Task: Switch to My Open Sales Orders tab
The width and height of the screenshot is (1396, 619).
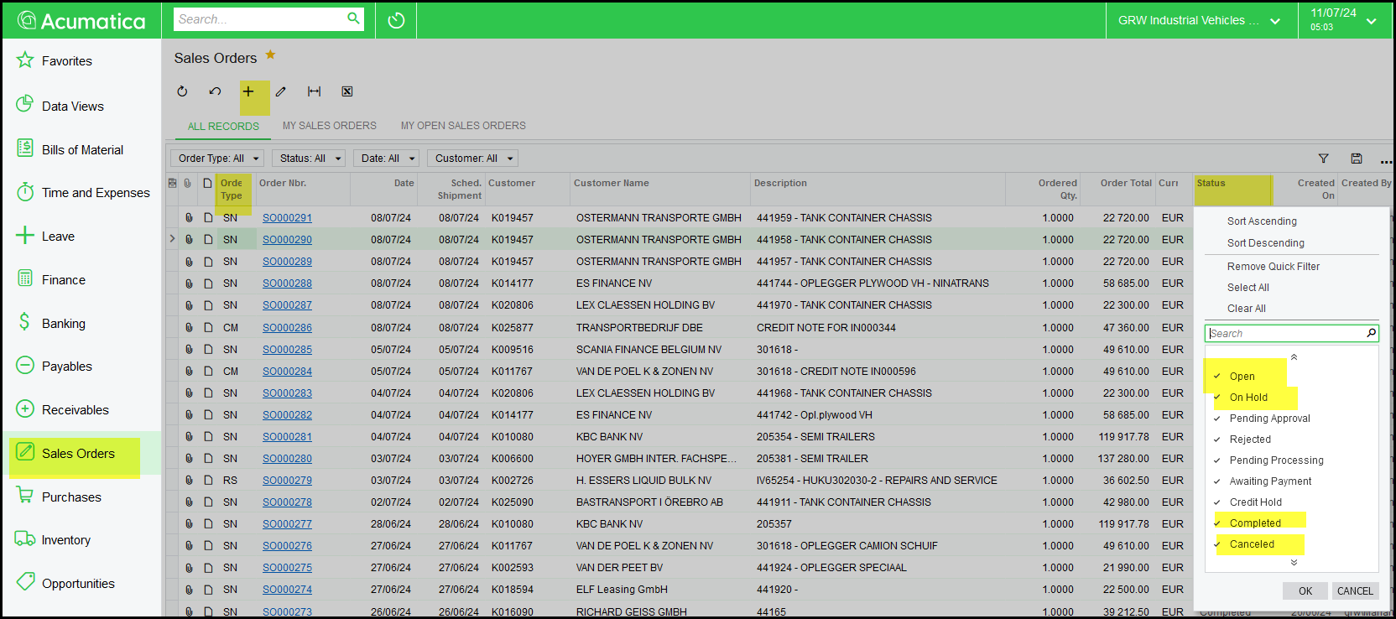Action: point(463,126)
